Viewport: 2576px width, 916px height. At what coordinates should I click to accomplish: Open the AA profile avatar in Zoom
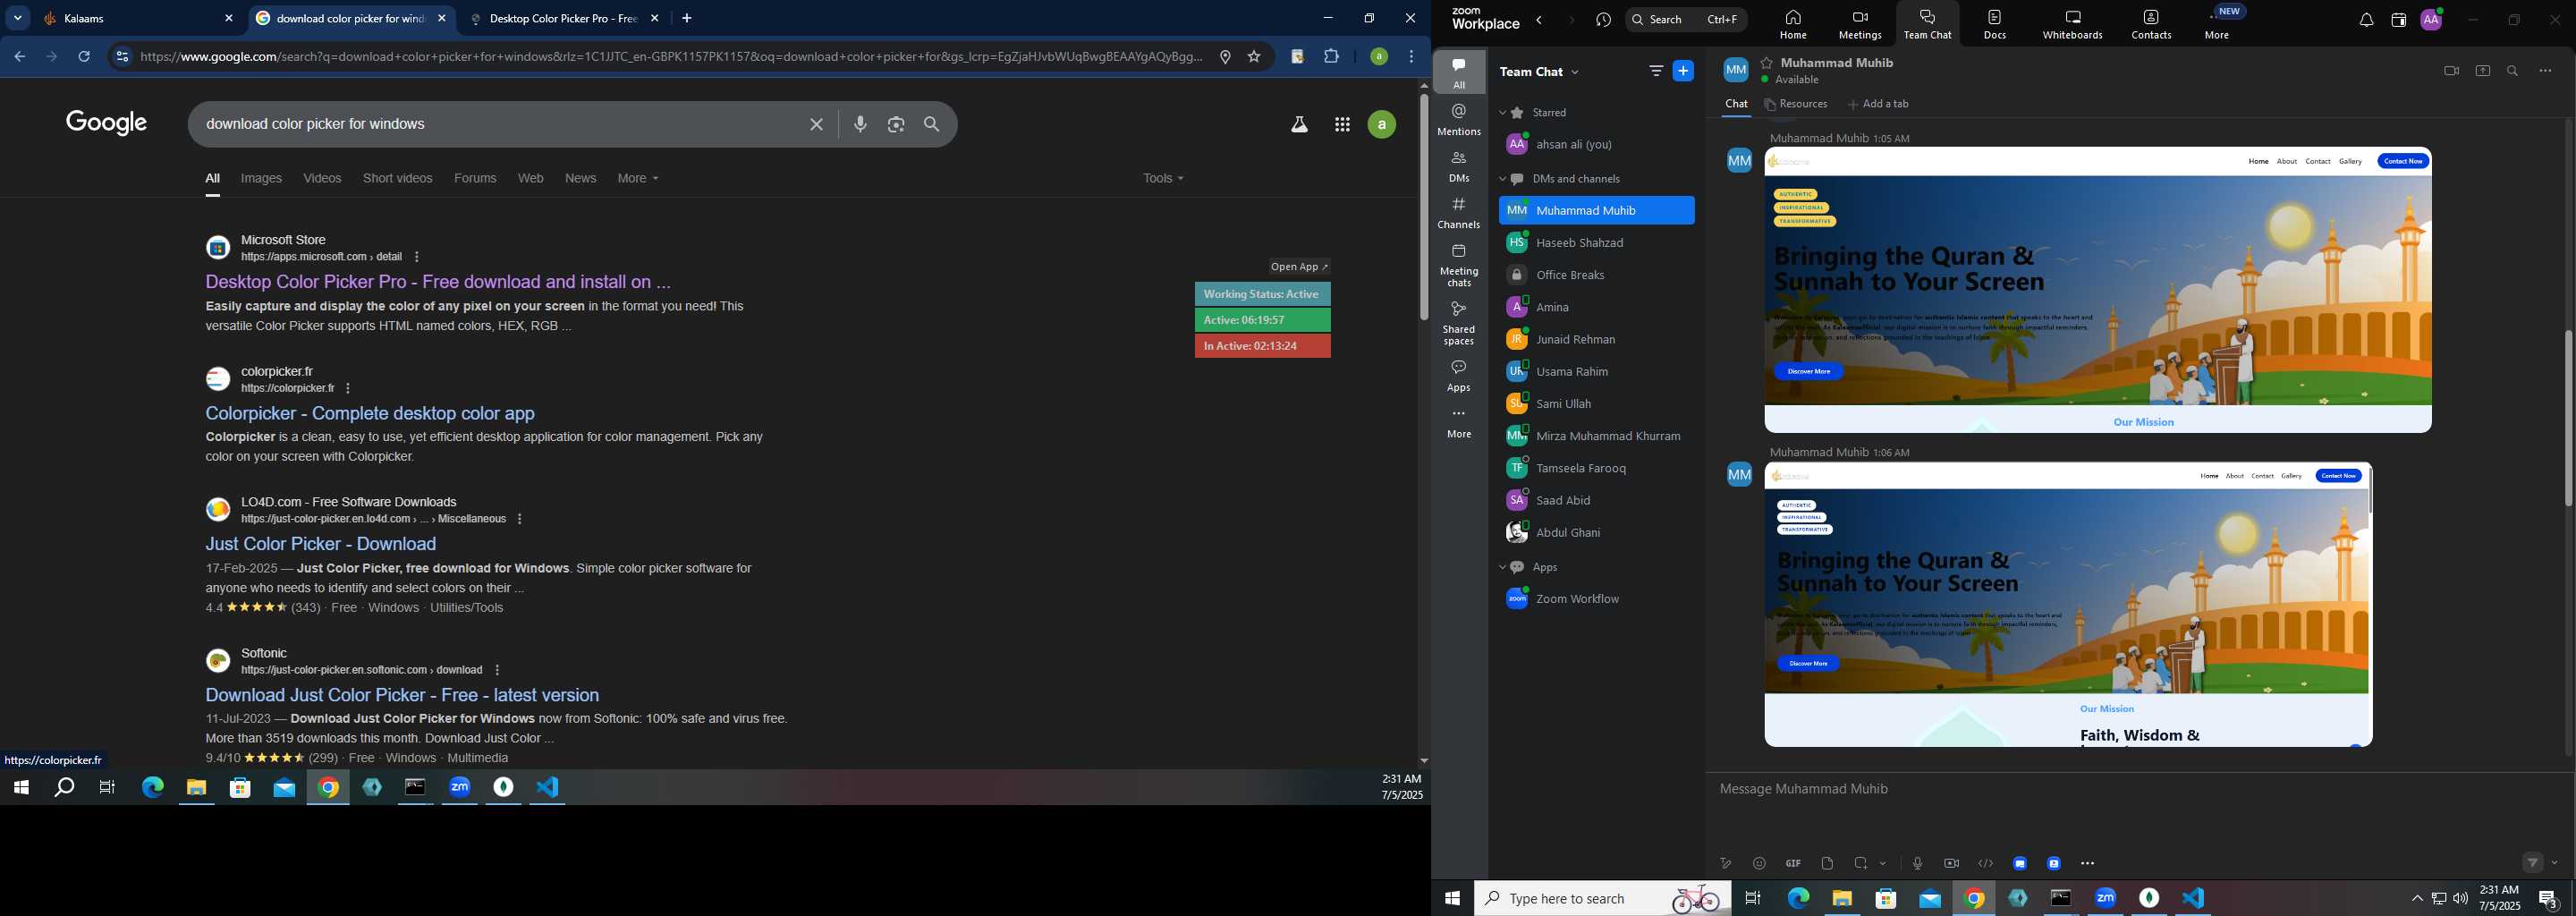pyautogui.click(x=2431, y=20)
